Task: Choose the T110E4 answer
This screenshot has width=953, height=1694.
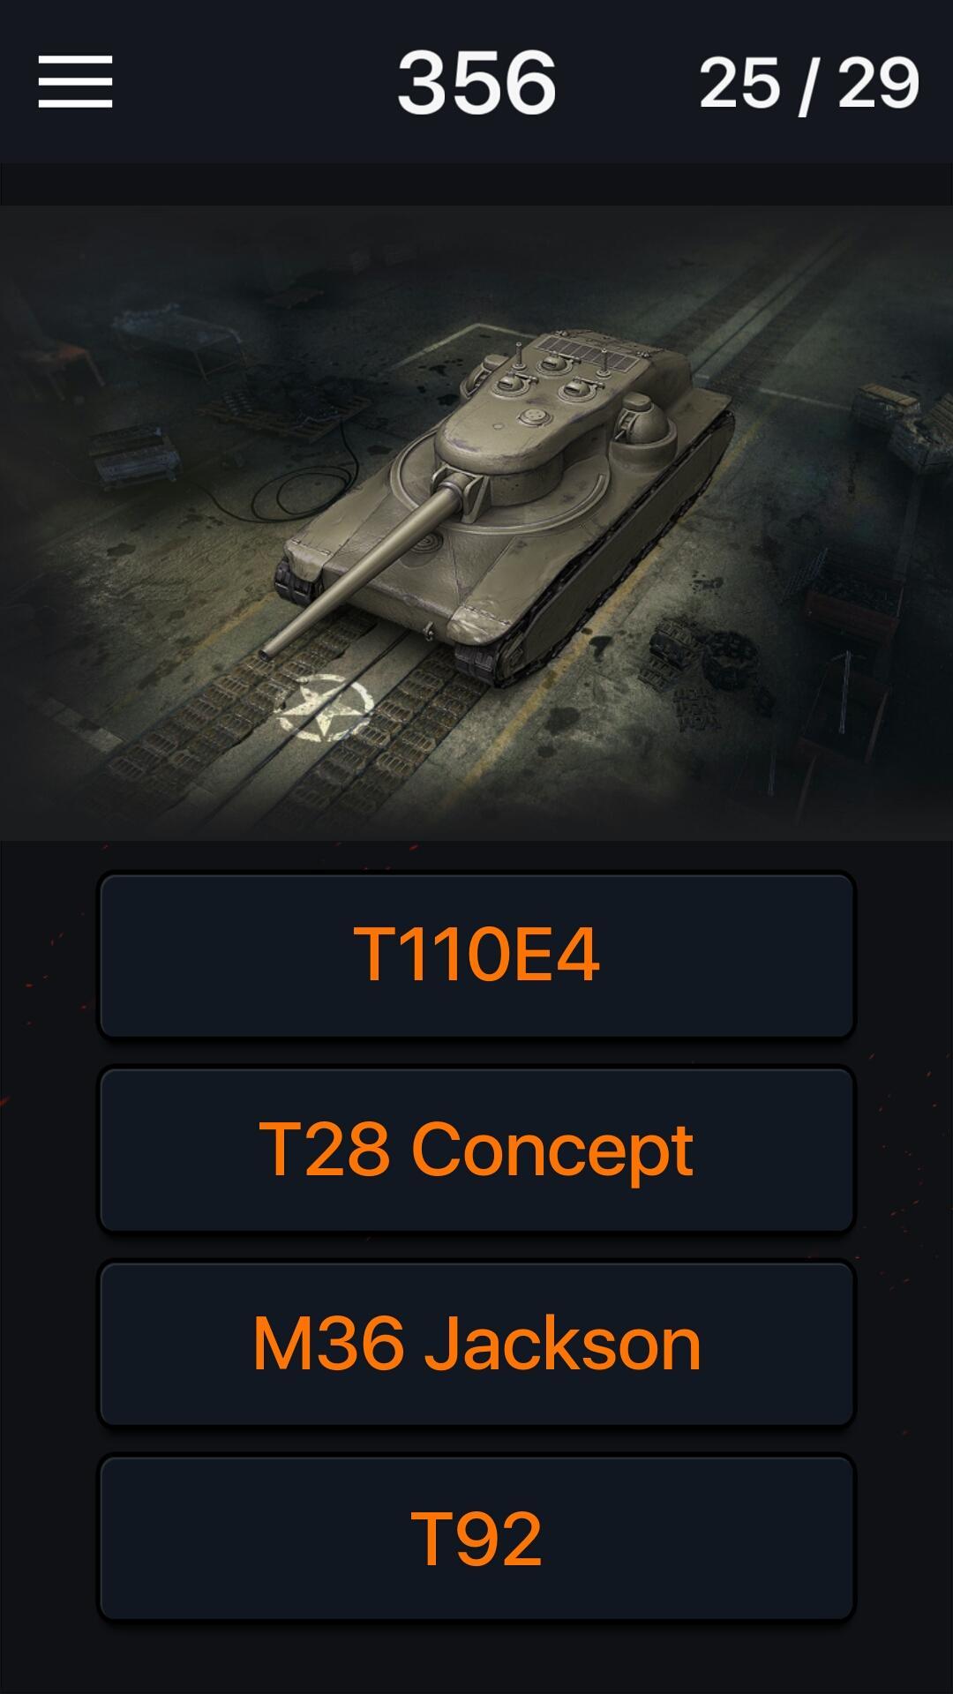Action: point(476,955)
